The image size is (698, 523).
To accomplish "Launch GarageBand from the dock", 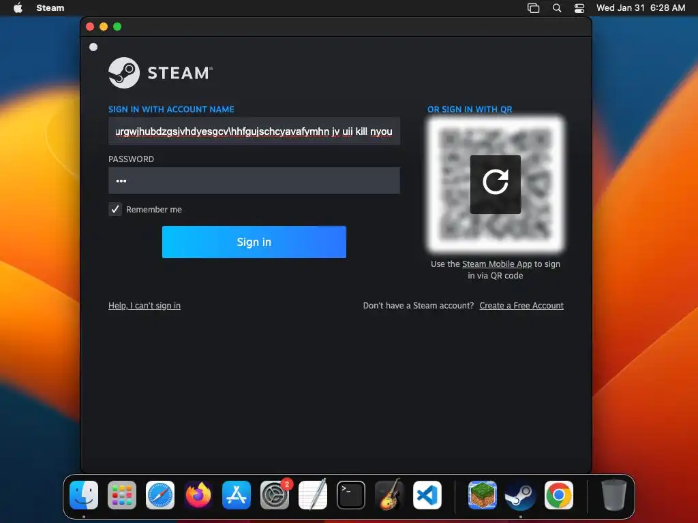I will pos(389,495).
